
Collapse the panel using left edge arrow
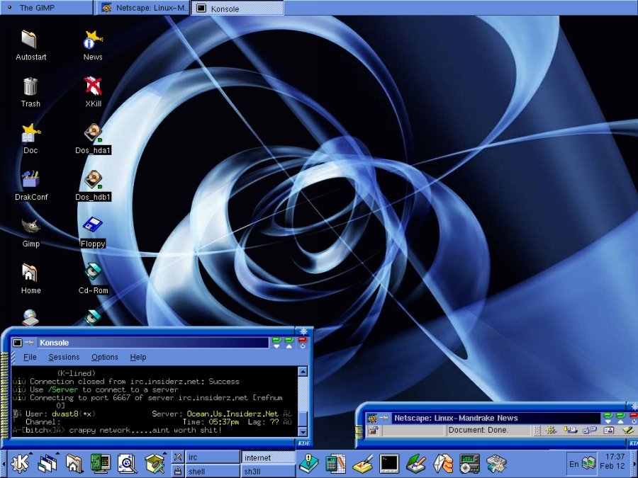click(4, 463)
